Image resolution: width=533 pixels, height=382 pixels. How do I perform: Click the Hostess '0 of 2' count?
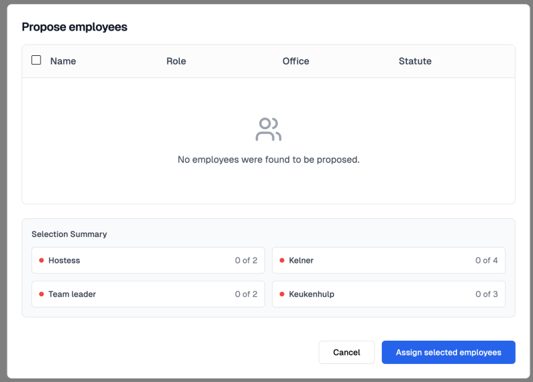point(246,260)
